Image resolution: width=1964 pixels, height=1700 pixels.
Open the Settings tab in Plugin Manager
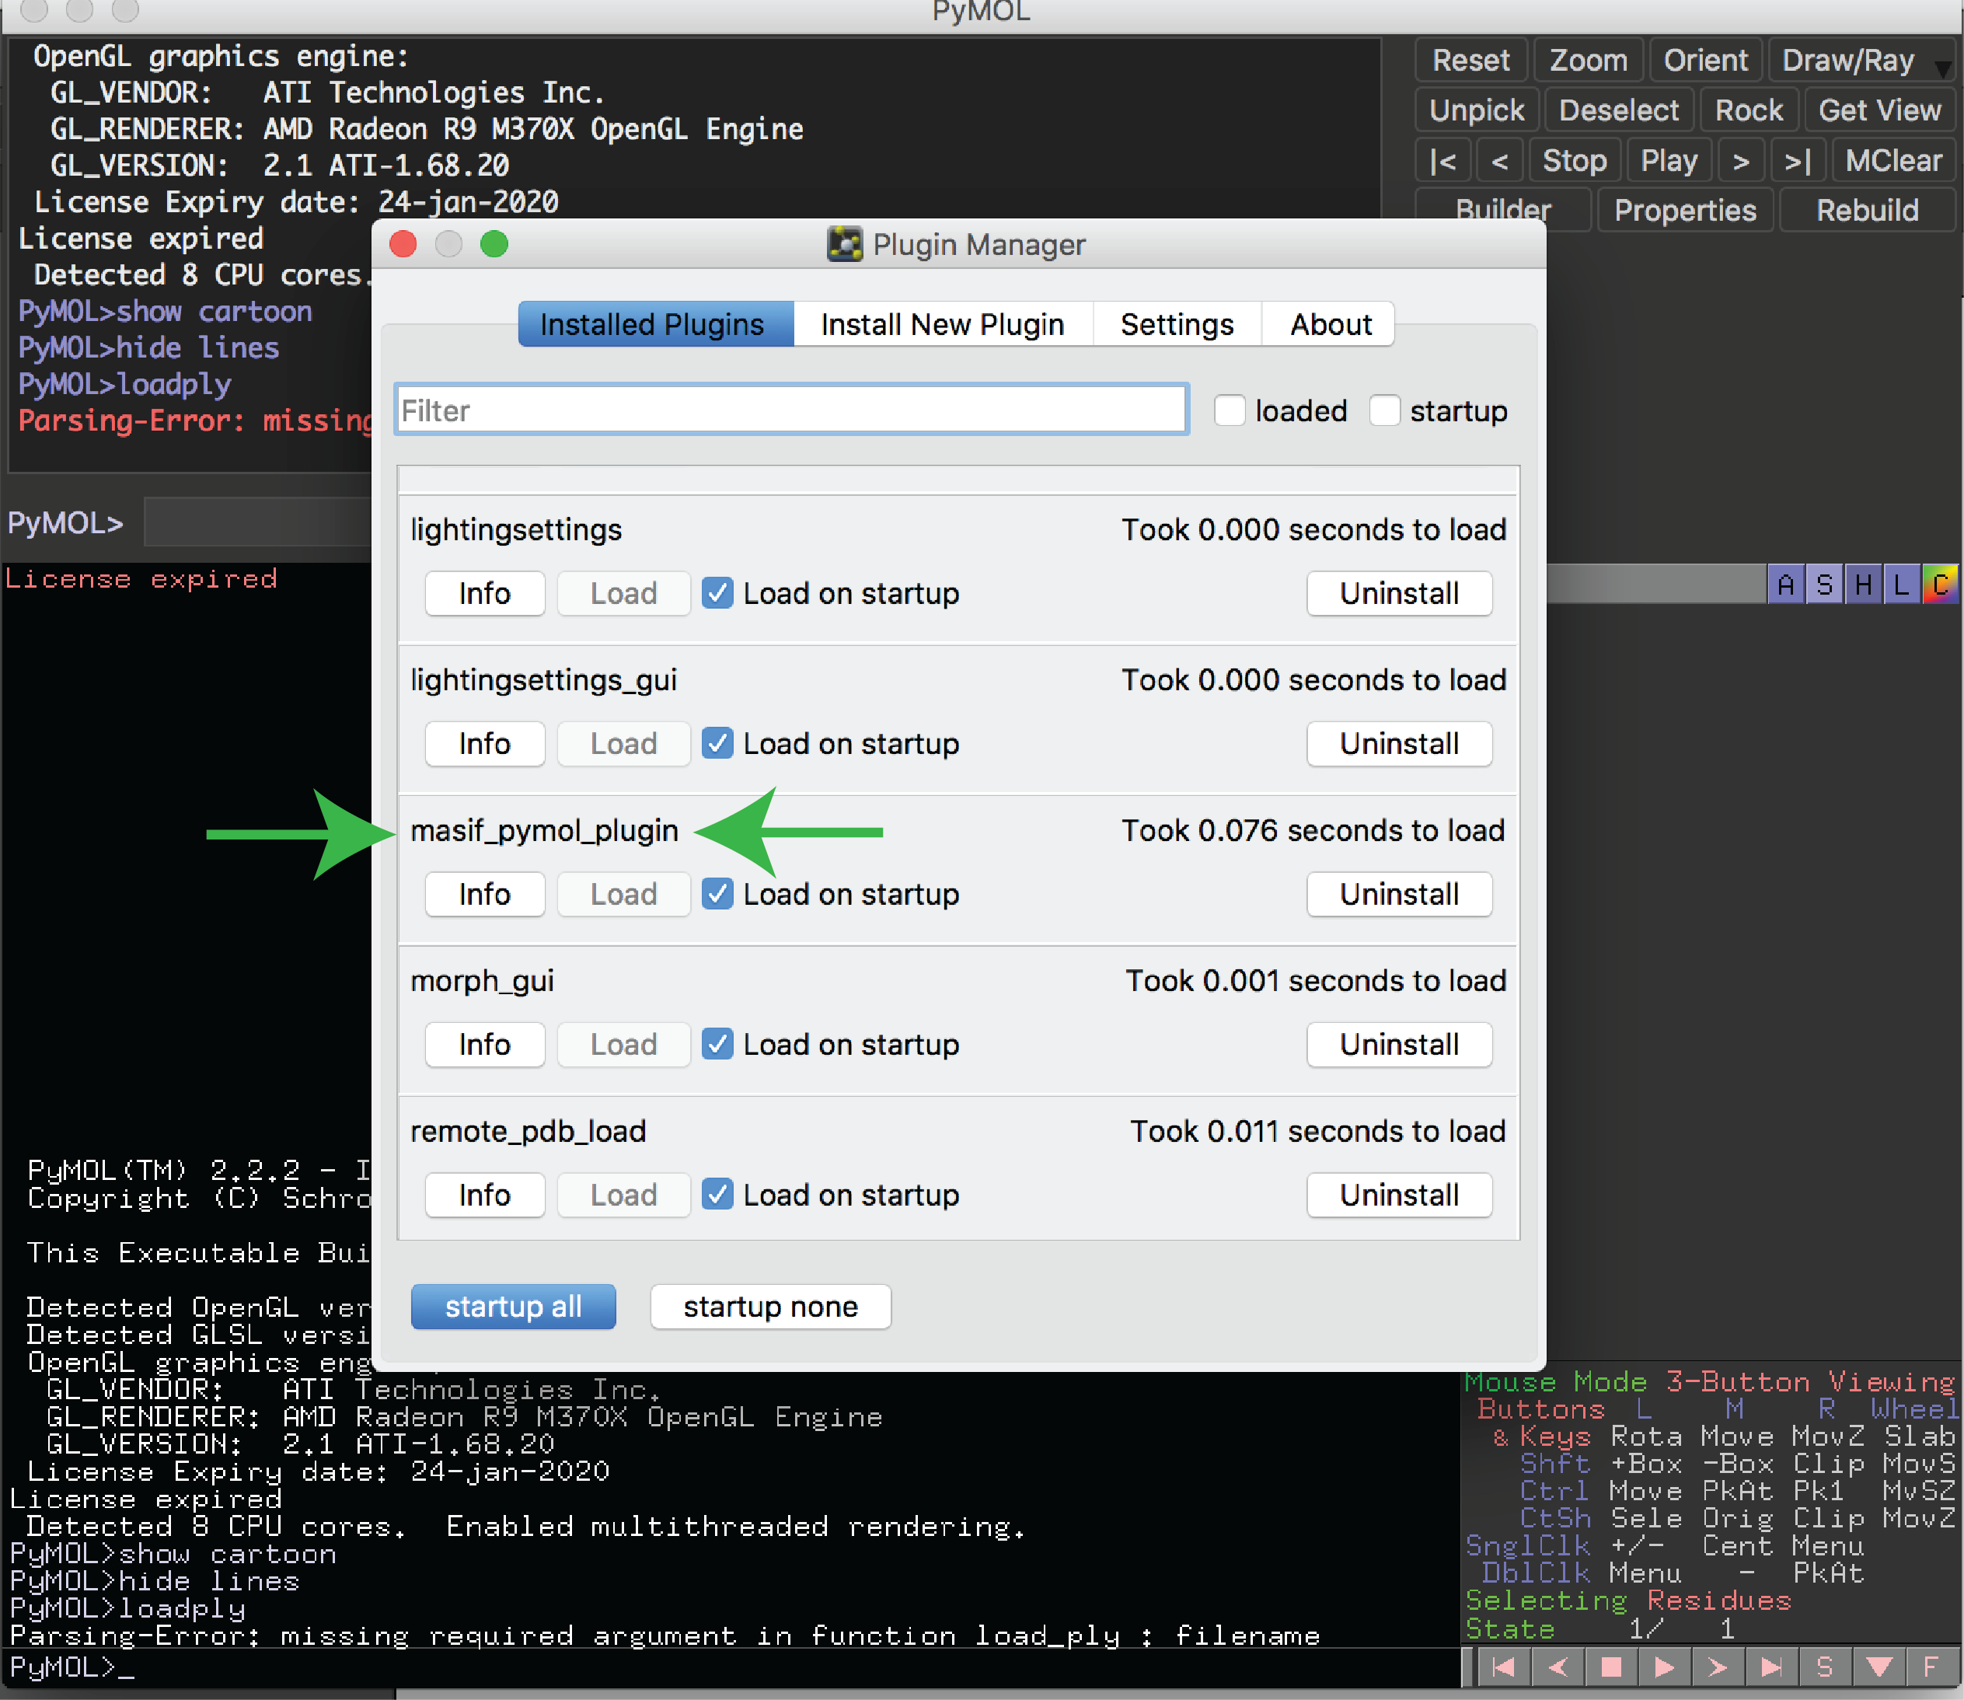point(1177,324)
